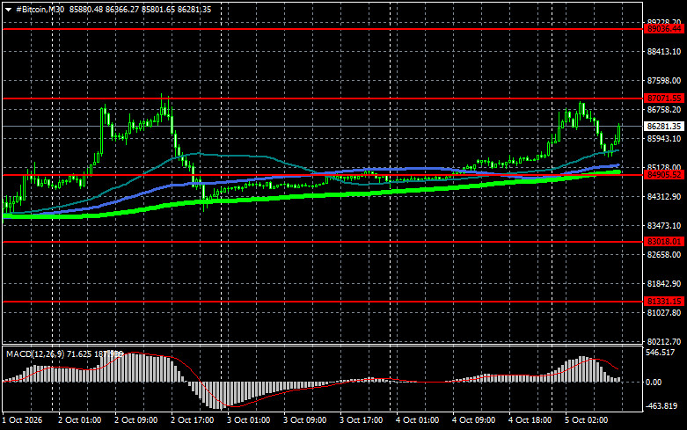Viewport: 687px width, 430px height.
Task: Click the 87071.55 red price label
Action: coord(664,98)
